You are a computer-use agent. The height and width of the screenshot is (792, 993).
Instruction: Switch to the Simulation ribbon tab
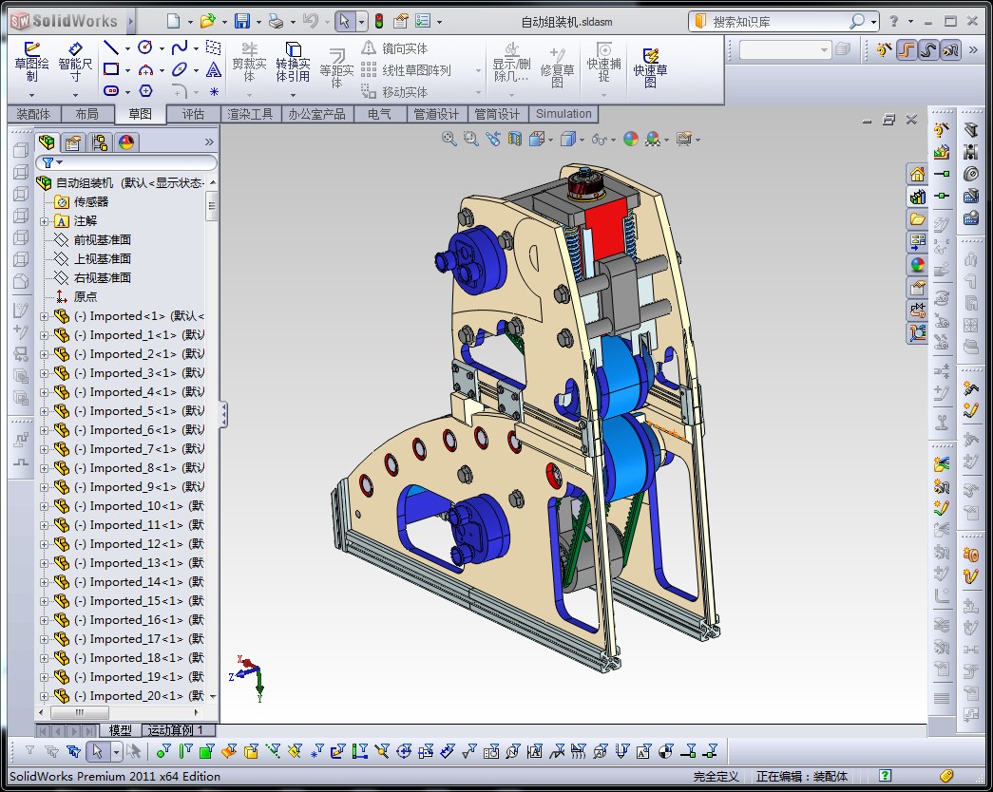(x=563, y=114)
